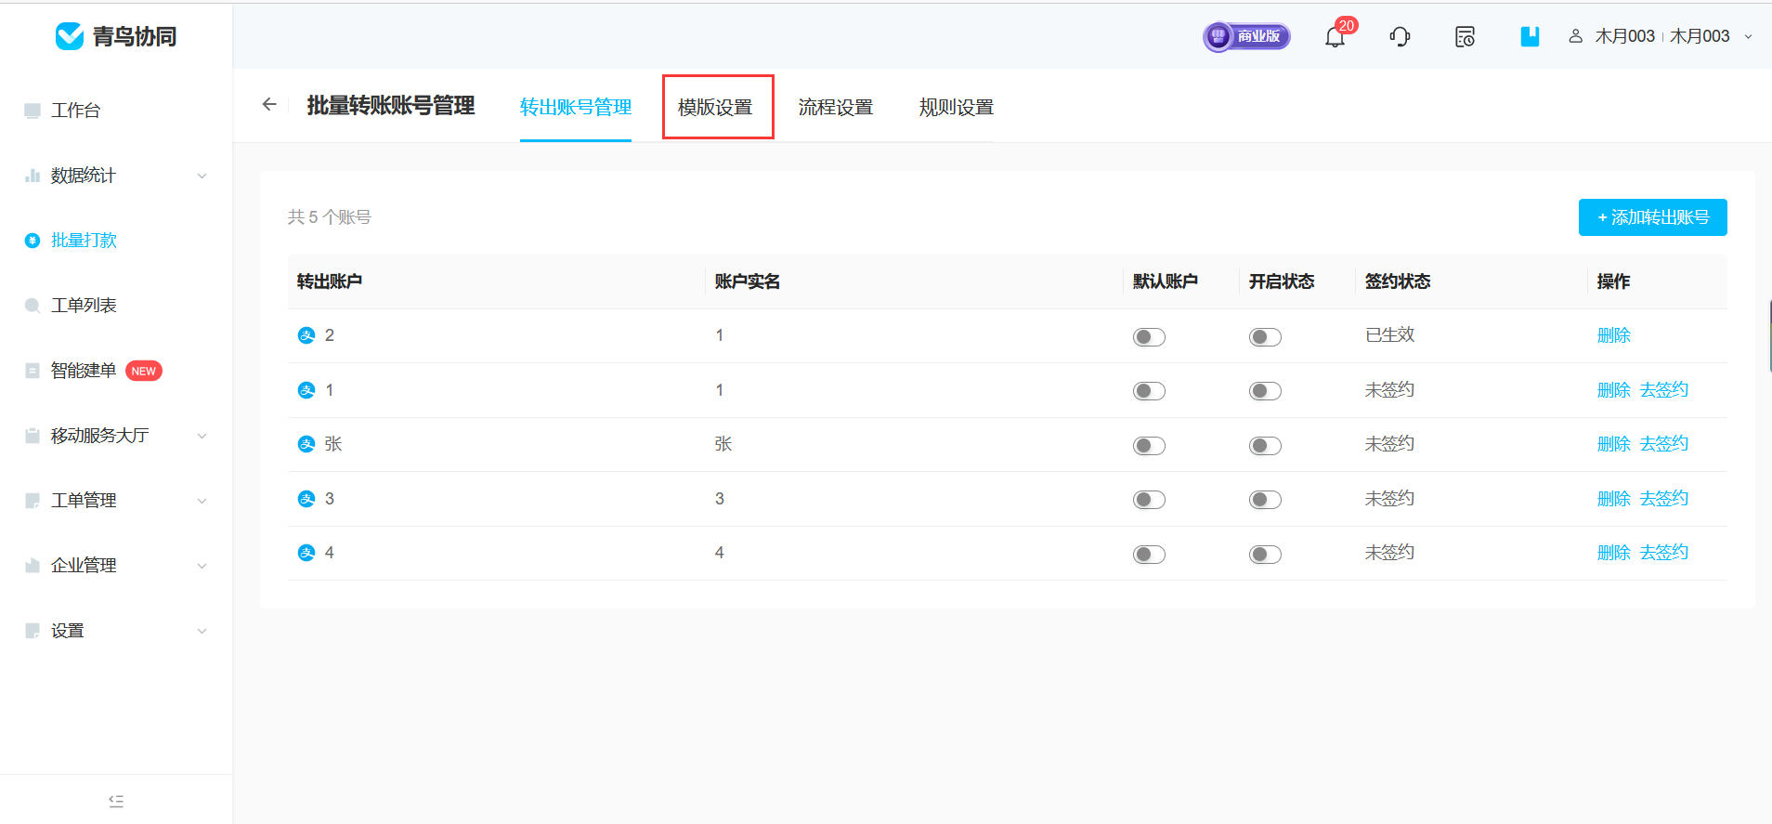Open 批量打款 in the sidebar
The width and height of the screenshot is (1772, 824).
point(84,241)
